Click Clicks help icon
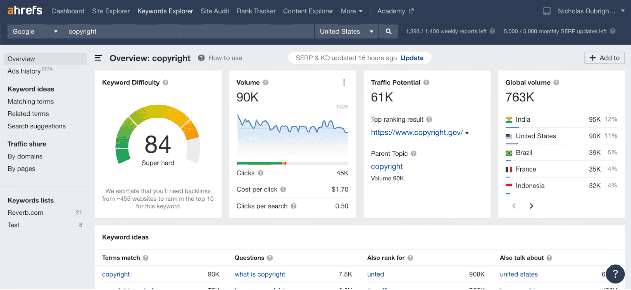The width and height of the screenshot is (631, 290). coord(260,173)
